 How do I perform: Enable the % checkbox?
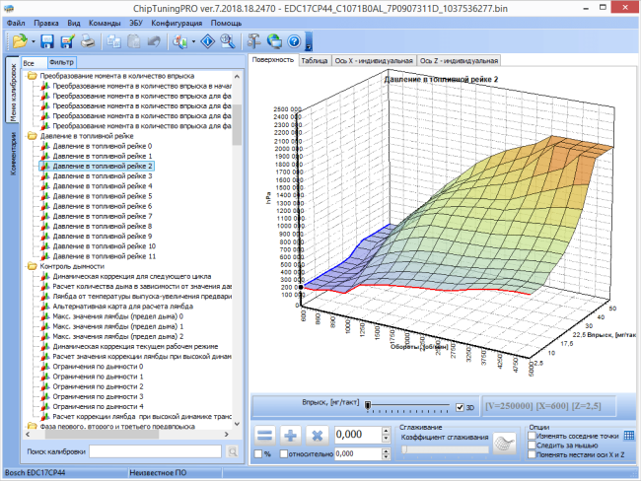tap(258, 454)
